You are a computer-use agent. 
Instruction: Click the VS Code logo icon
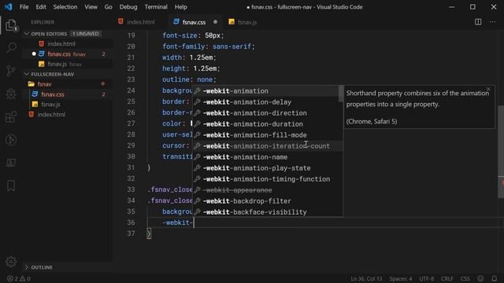(8, 7)
